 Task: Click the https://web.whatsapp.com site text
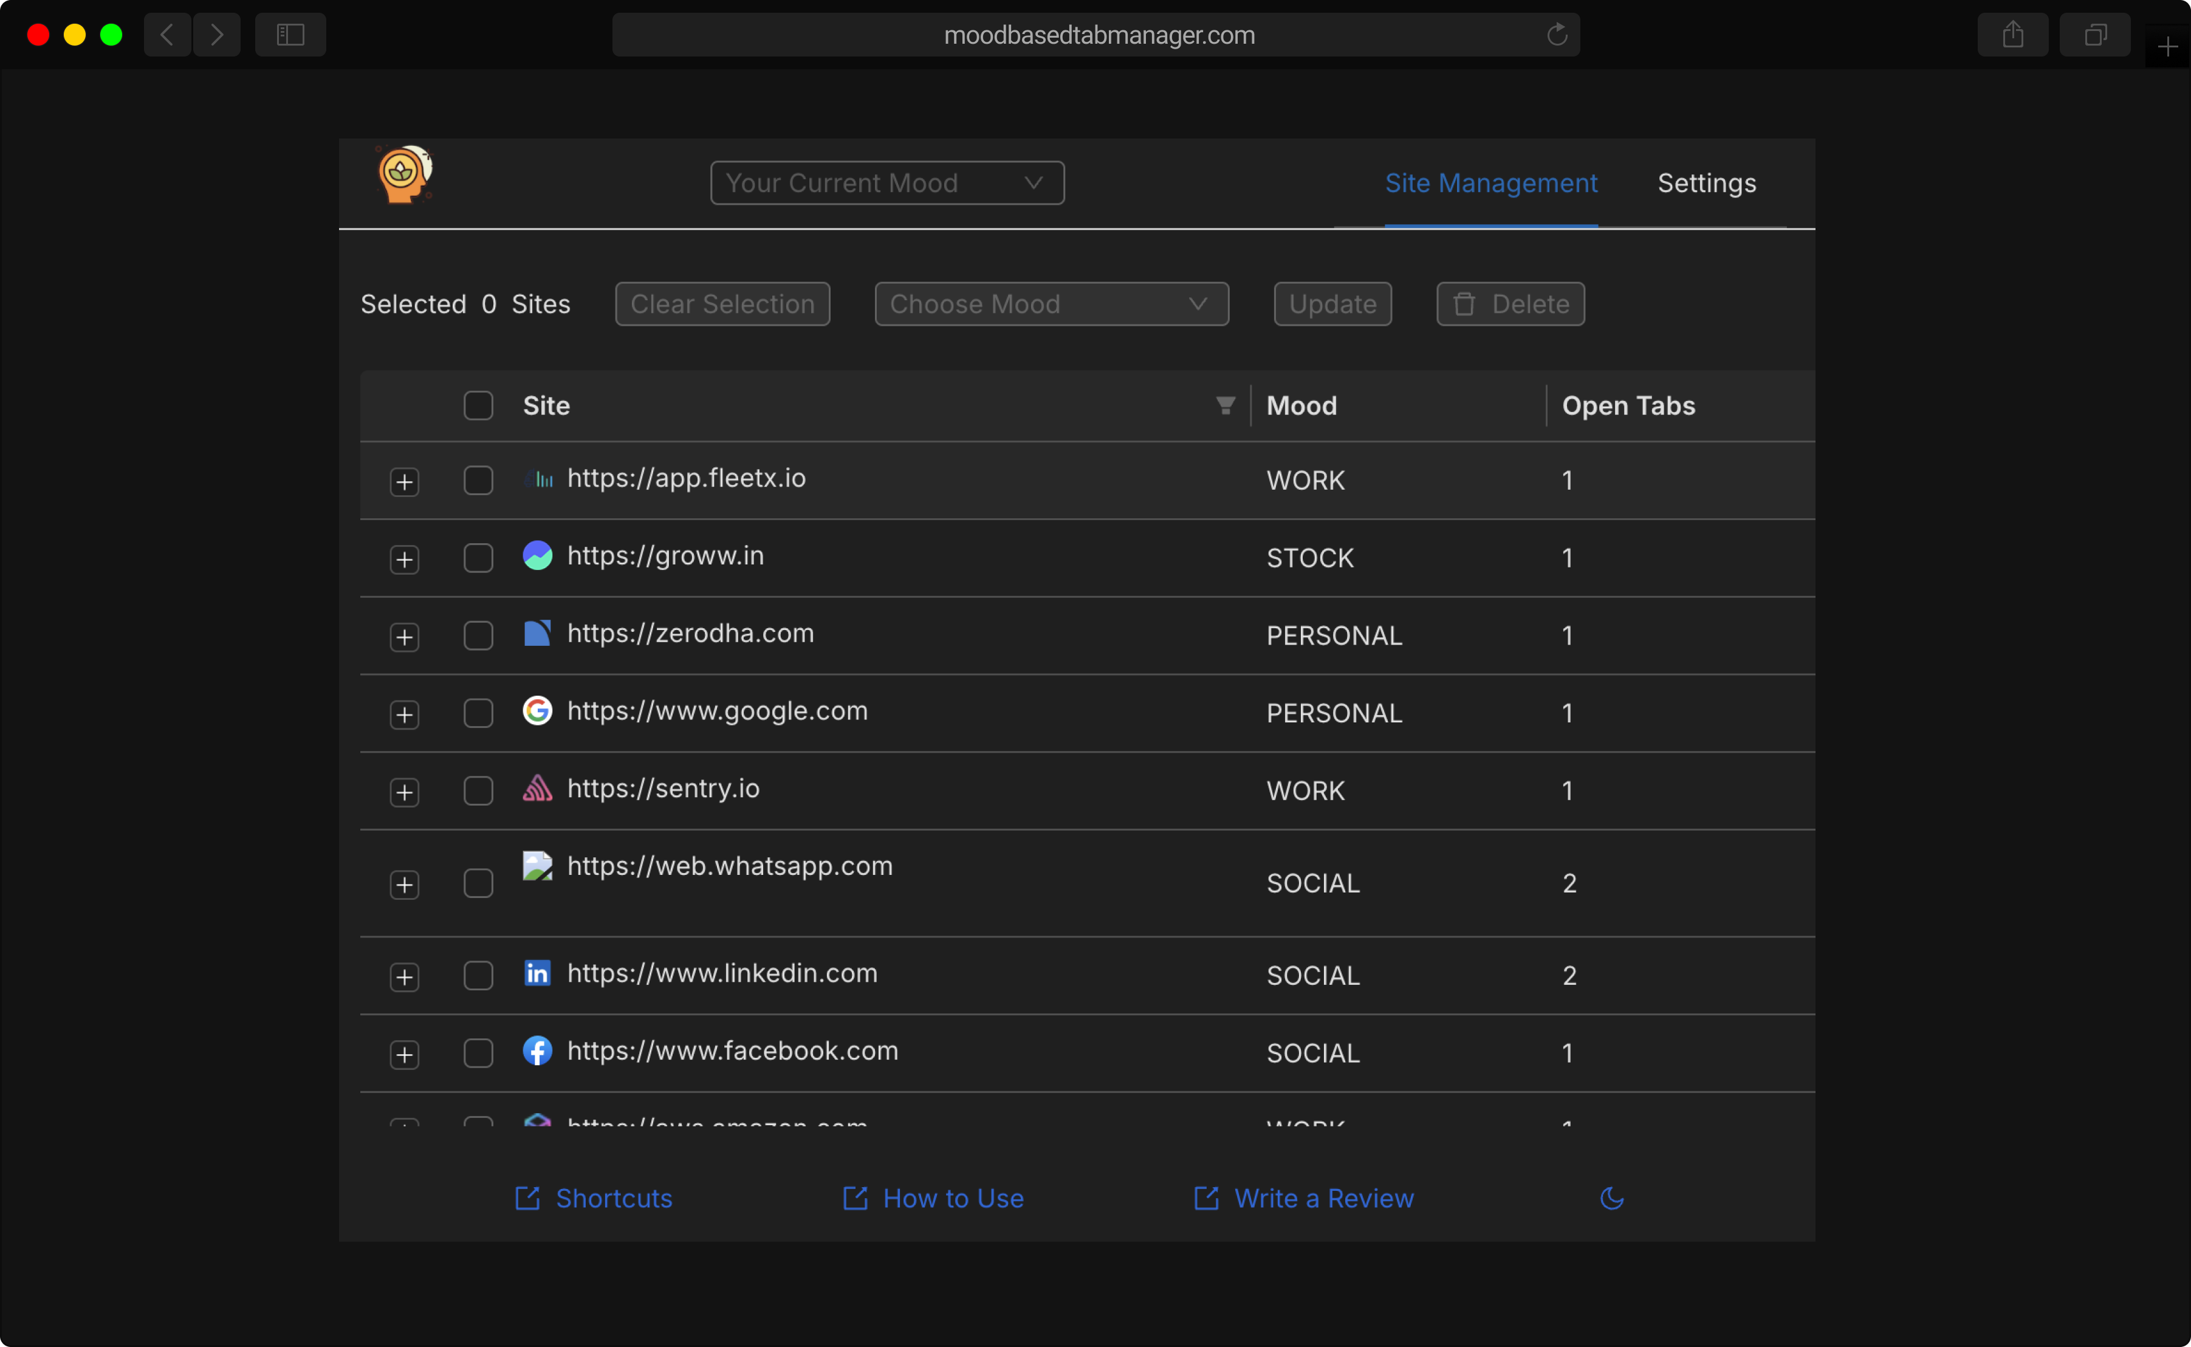[x=730, y=866]
